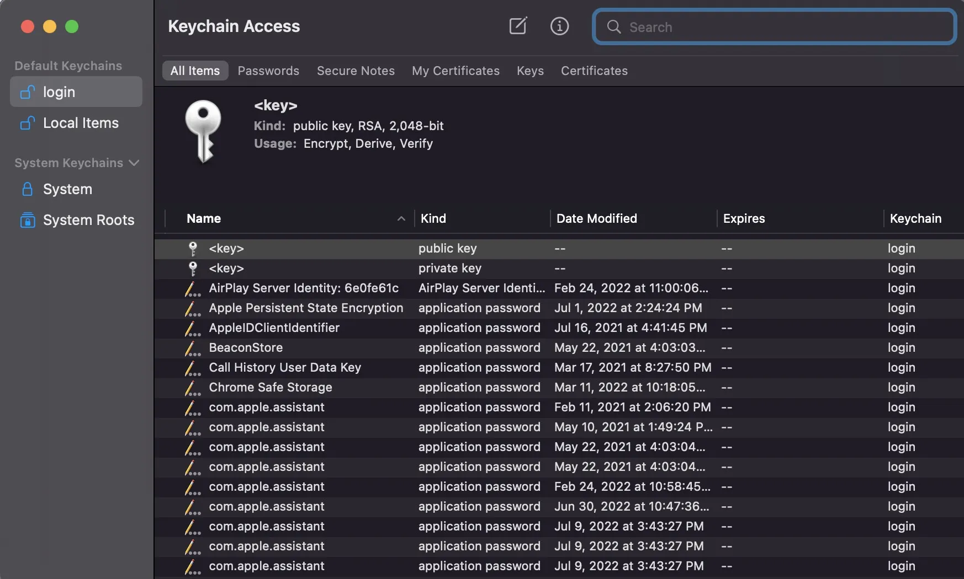This screenshot has width=964, height=579.
Task: Click the private key row icon
Action: click(x=193, y=269)
